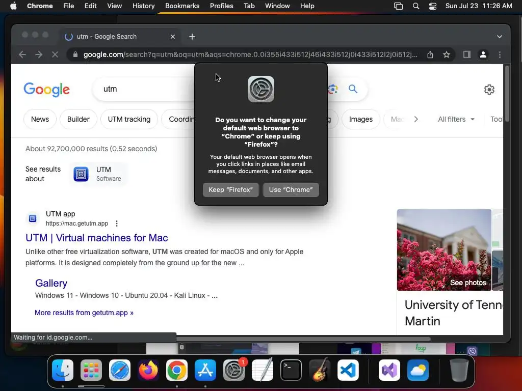Open the Tab menu
Viewport: 522px width, 391px height.
point(249,6)
